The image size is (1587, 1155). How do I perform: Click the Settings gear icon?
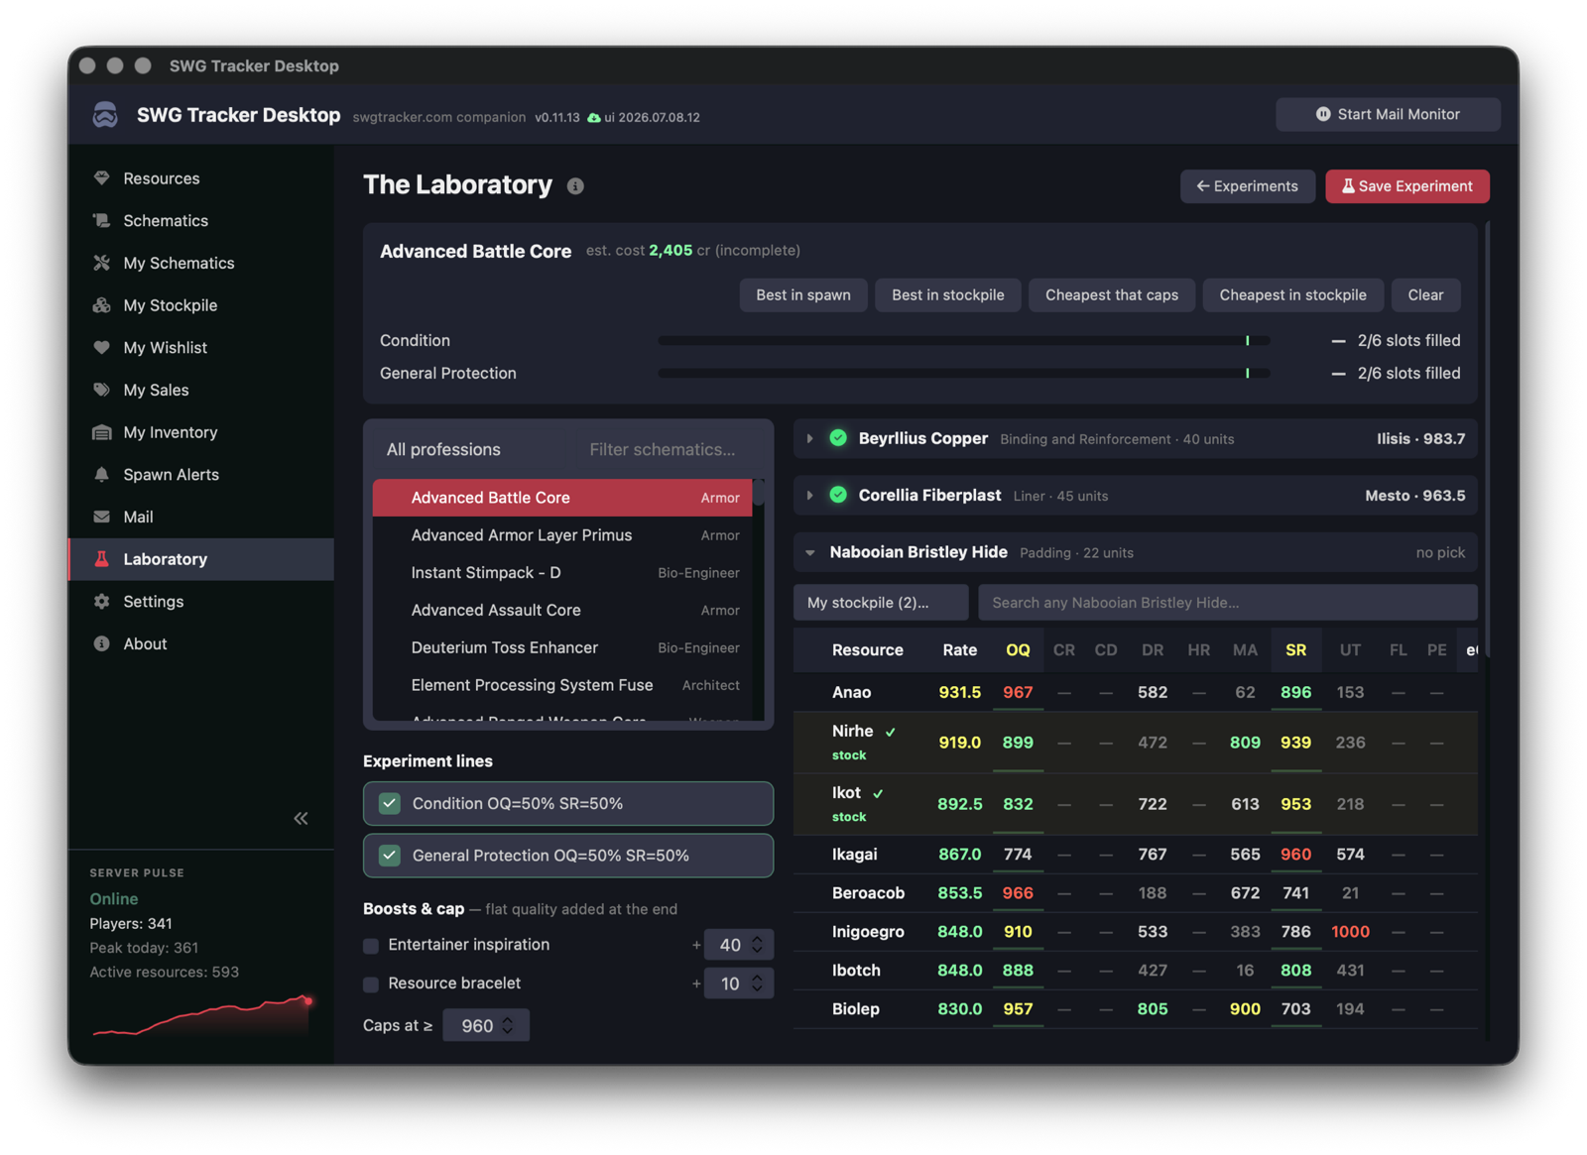coord(101,601)
